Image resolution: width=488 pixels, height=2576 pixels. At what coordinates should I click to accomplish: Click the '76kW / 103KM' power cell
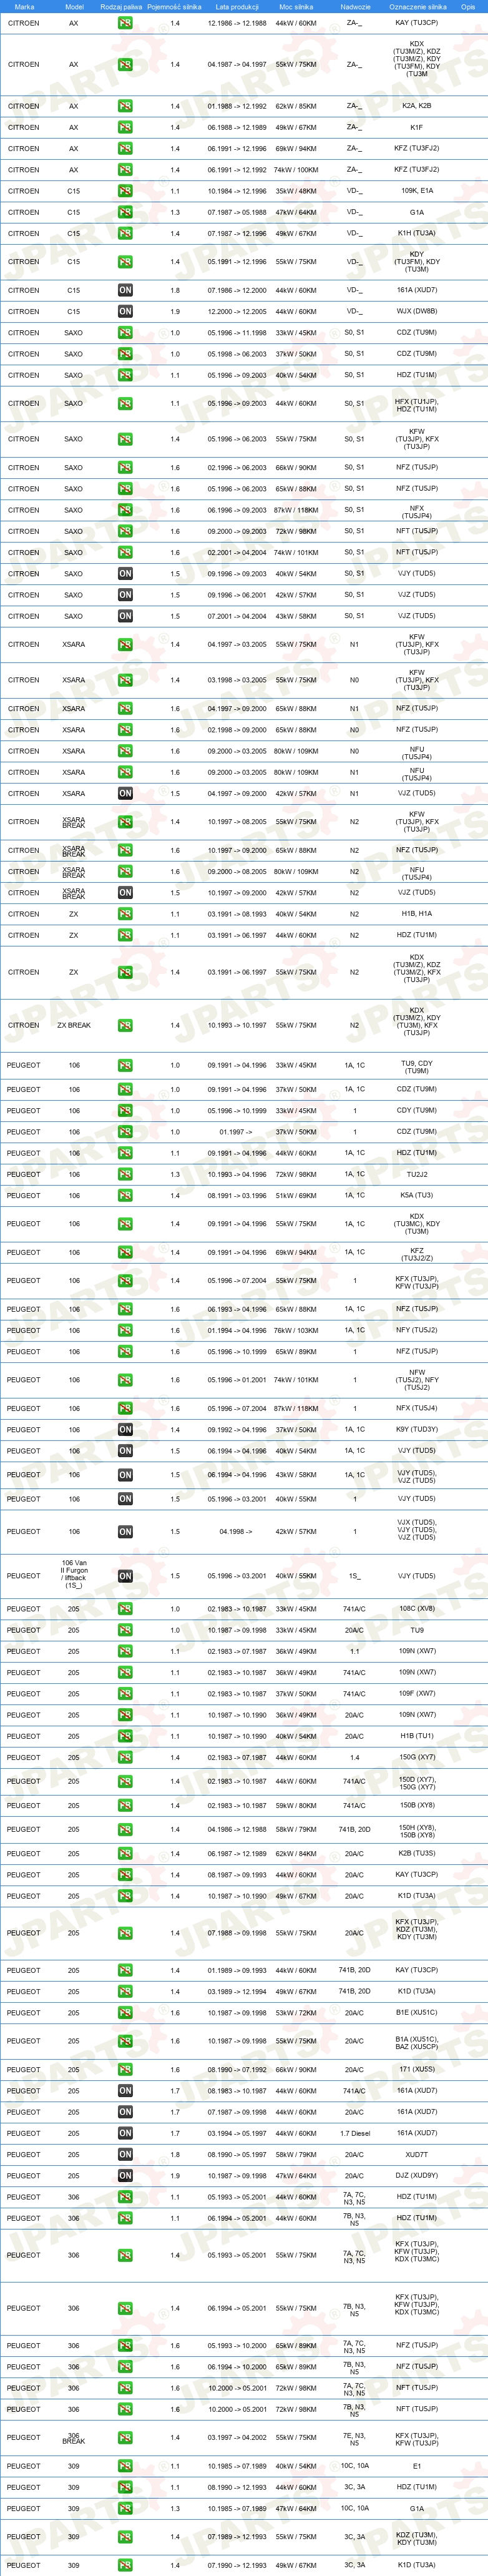(x=296, y=1330)
